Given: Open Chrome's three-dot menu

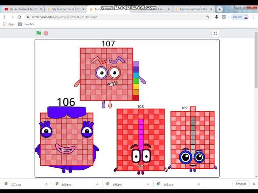Looking at the screenshot, I should tap(253, 17).
